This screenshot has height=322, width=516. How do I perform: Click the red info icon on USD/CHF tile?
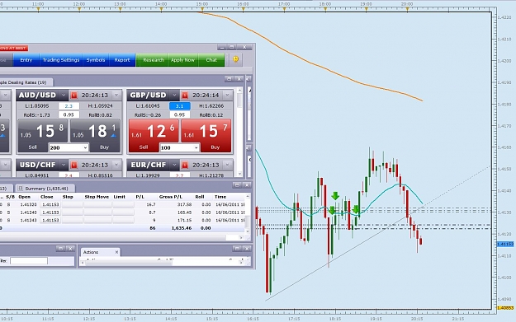coord(74,165)
